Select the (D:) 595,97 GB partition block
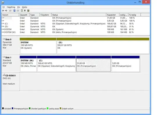The width and height of the screenshot is (157, 115). pyautogui.click(x=103, y=46)
